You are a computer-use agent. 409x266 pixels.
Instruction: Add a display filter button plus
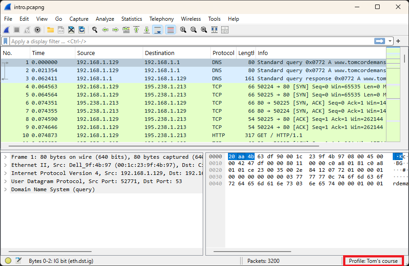point(398,41)
